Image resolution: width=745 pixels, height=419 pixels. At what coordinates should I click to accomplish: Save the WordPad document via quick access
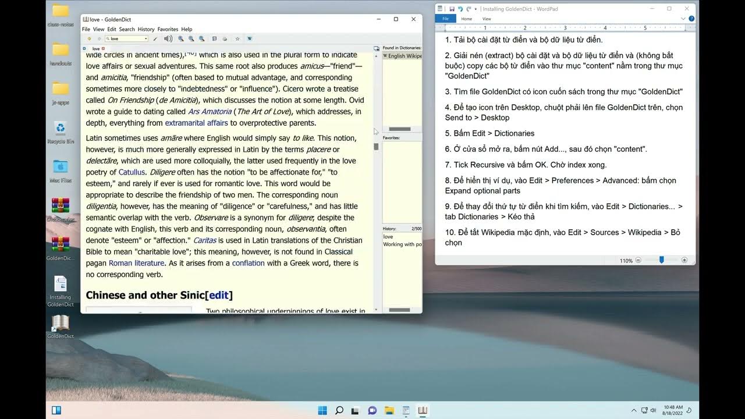pyautogui.click(x=452, y=9)
